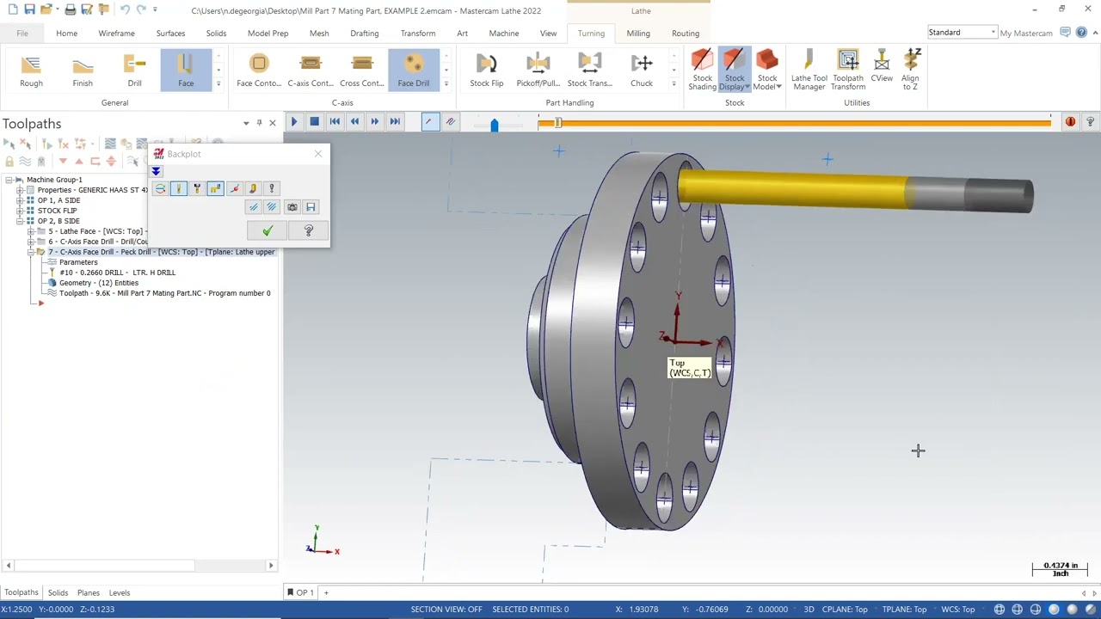Expand the Backplot dialog double-arrow
This screenshot has width=1101, height=619.
tap(156, 171)
